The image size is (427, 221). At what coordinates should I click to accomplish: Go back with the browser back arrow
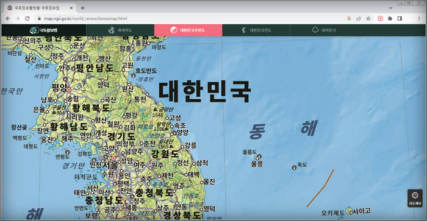(8, 18)
